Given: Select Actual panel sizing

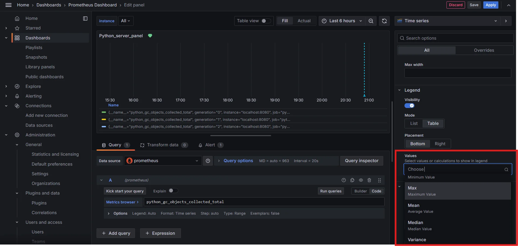Looking at the screenshot, I should tap(304, 21).
